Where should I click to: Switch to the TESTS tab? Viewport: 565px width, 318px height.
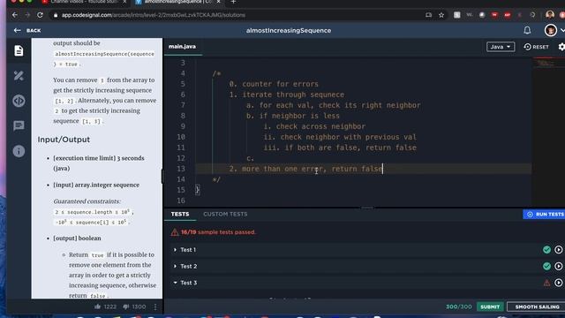[180, 214]
